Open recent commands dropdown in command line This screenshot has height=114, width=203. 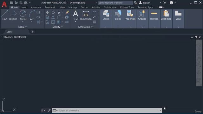tap(55, 111)
